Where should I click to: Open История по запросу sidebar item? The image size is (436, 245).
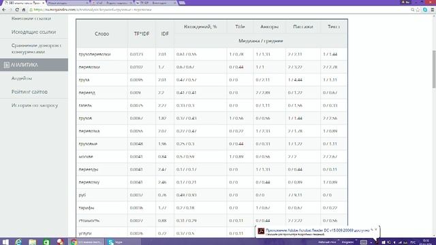[35, 105]
